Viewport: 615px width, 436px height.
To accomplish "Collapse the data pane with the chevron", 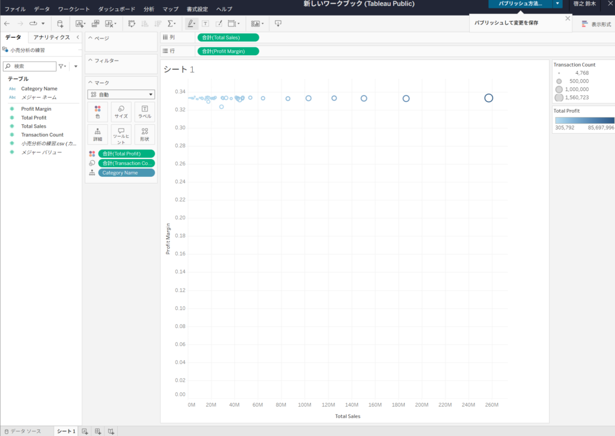I will point(77,37).
